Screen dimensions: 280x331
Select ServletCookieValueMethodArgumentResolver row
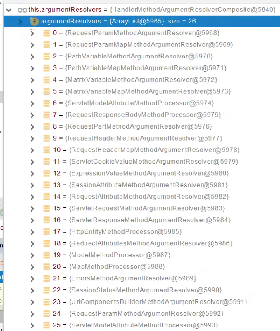(153, 162)
